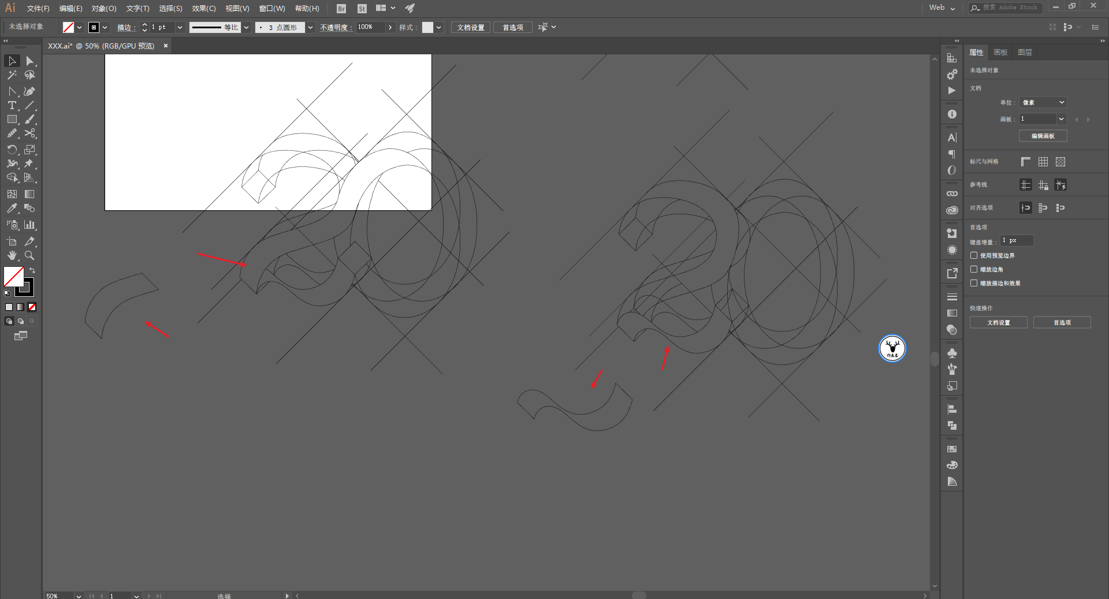Select the Selection (black arrow) tool
This screenshot has width=1109, height=599.
coord(12,61)
